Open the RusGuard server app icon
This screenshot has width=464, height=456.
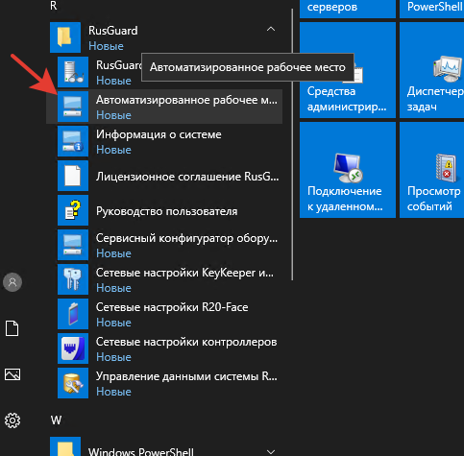pyautogui.click(x=73, y=72)
